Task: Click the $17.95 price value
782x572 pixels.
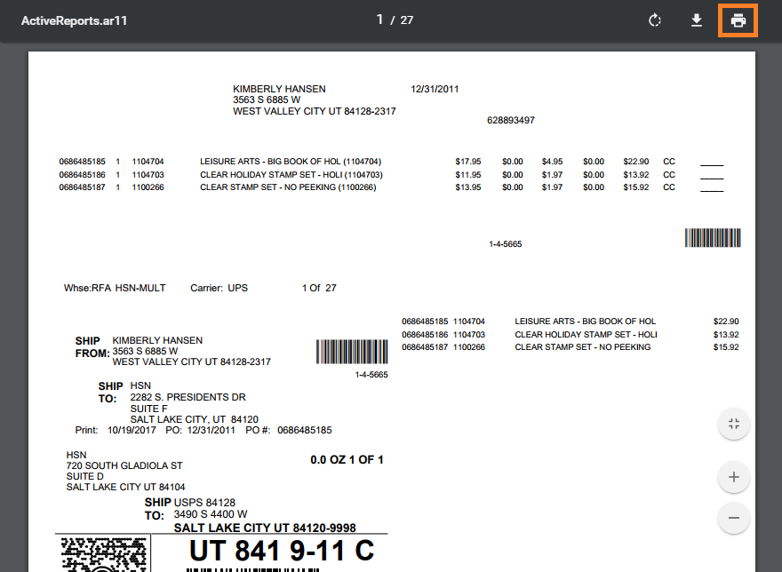Action: [x=467, y=162]
